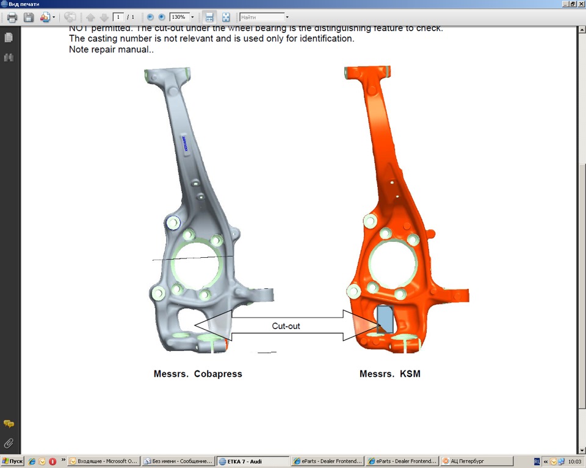The width and height of the screenshot is (586, 468).
Task: Zoom in with the plus button
Action: pos(161,17)
